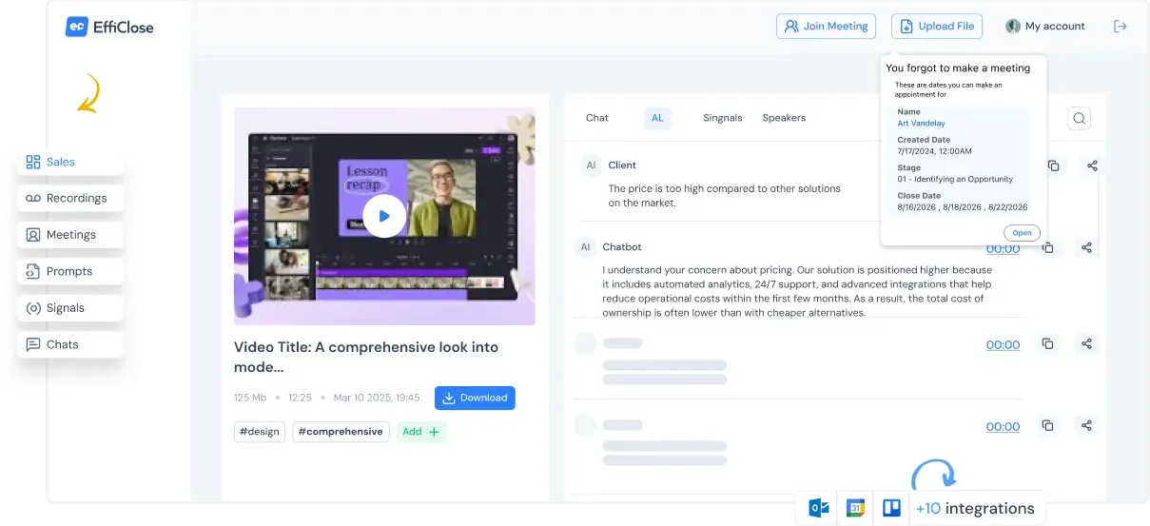
Task: Click the 'Mar 10 2025, 19:45' date
Action: [x=377, y=398]
